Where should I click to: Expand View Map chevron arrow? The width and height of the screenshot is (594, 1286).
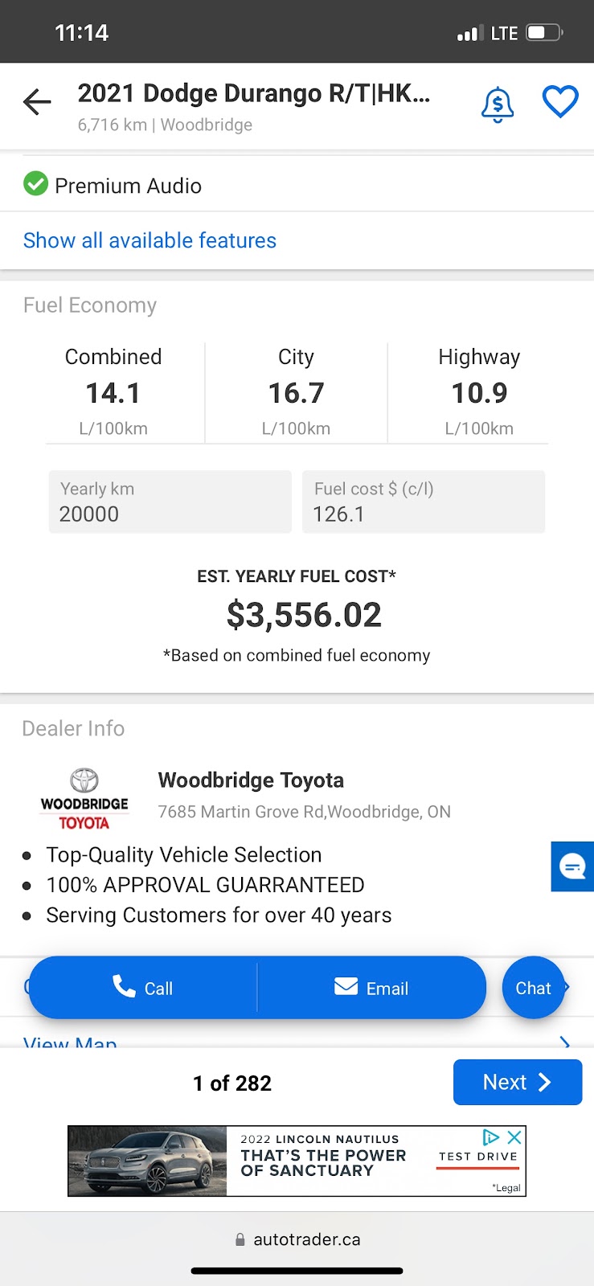pyautogui.click(x=565, y=1042)
